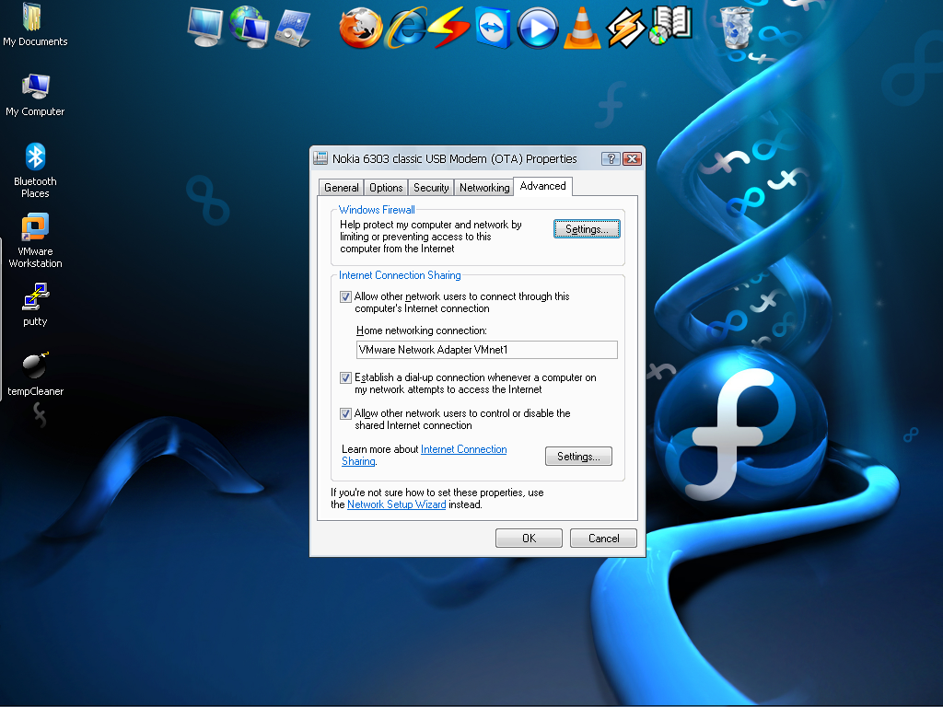The height and width of the screenshot is (707, 943).
Task: Open the My Documents desktop icon
Action: 34,24
